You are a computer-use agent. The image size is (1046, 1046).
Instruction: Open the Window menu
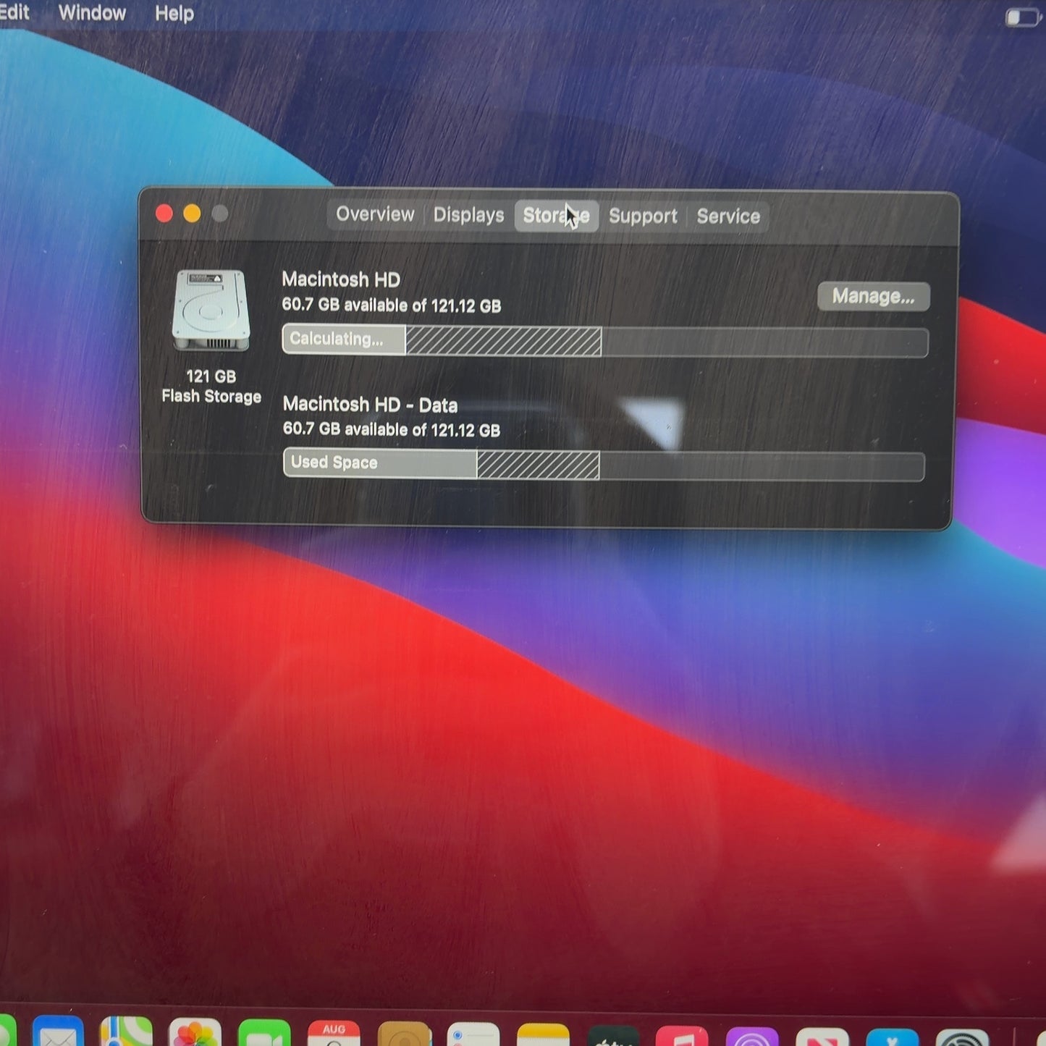pos(92,13)
